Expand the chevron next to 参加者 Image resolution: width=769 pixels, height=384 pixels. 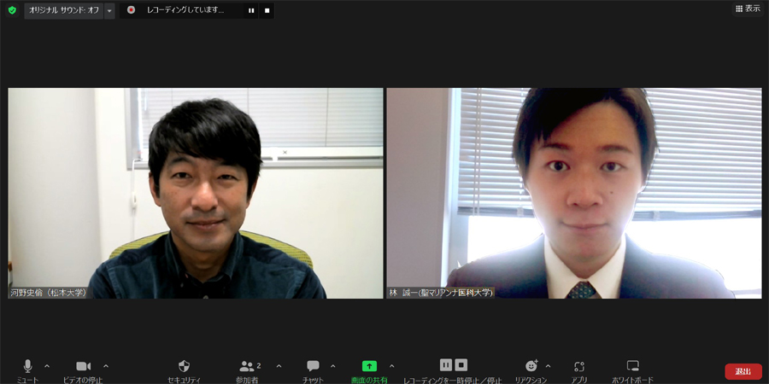pyautogui.click(x=279, y=366)
